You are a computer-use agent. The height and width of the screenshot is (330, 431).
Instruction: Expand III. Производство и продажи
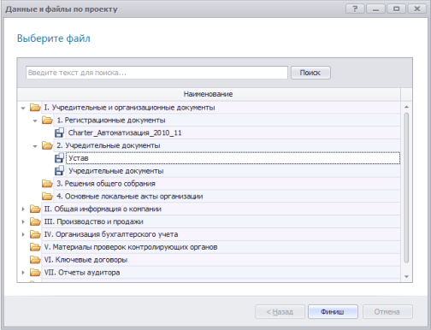point(23,221)
